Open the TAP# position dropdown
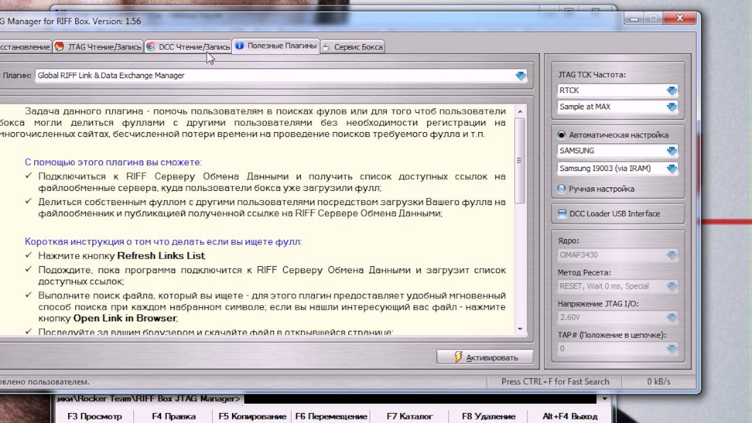The image size is (752, 423). click(672, 348)
